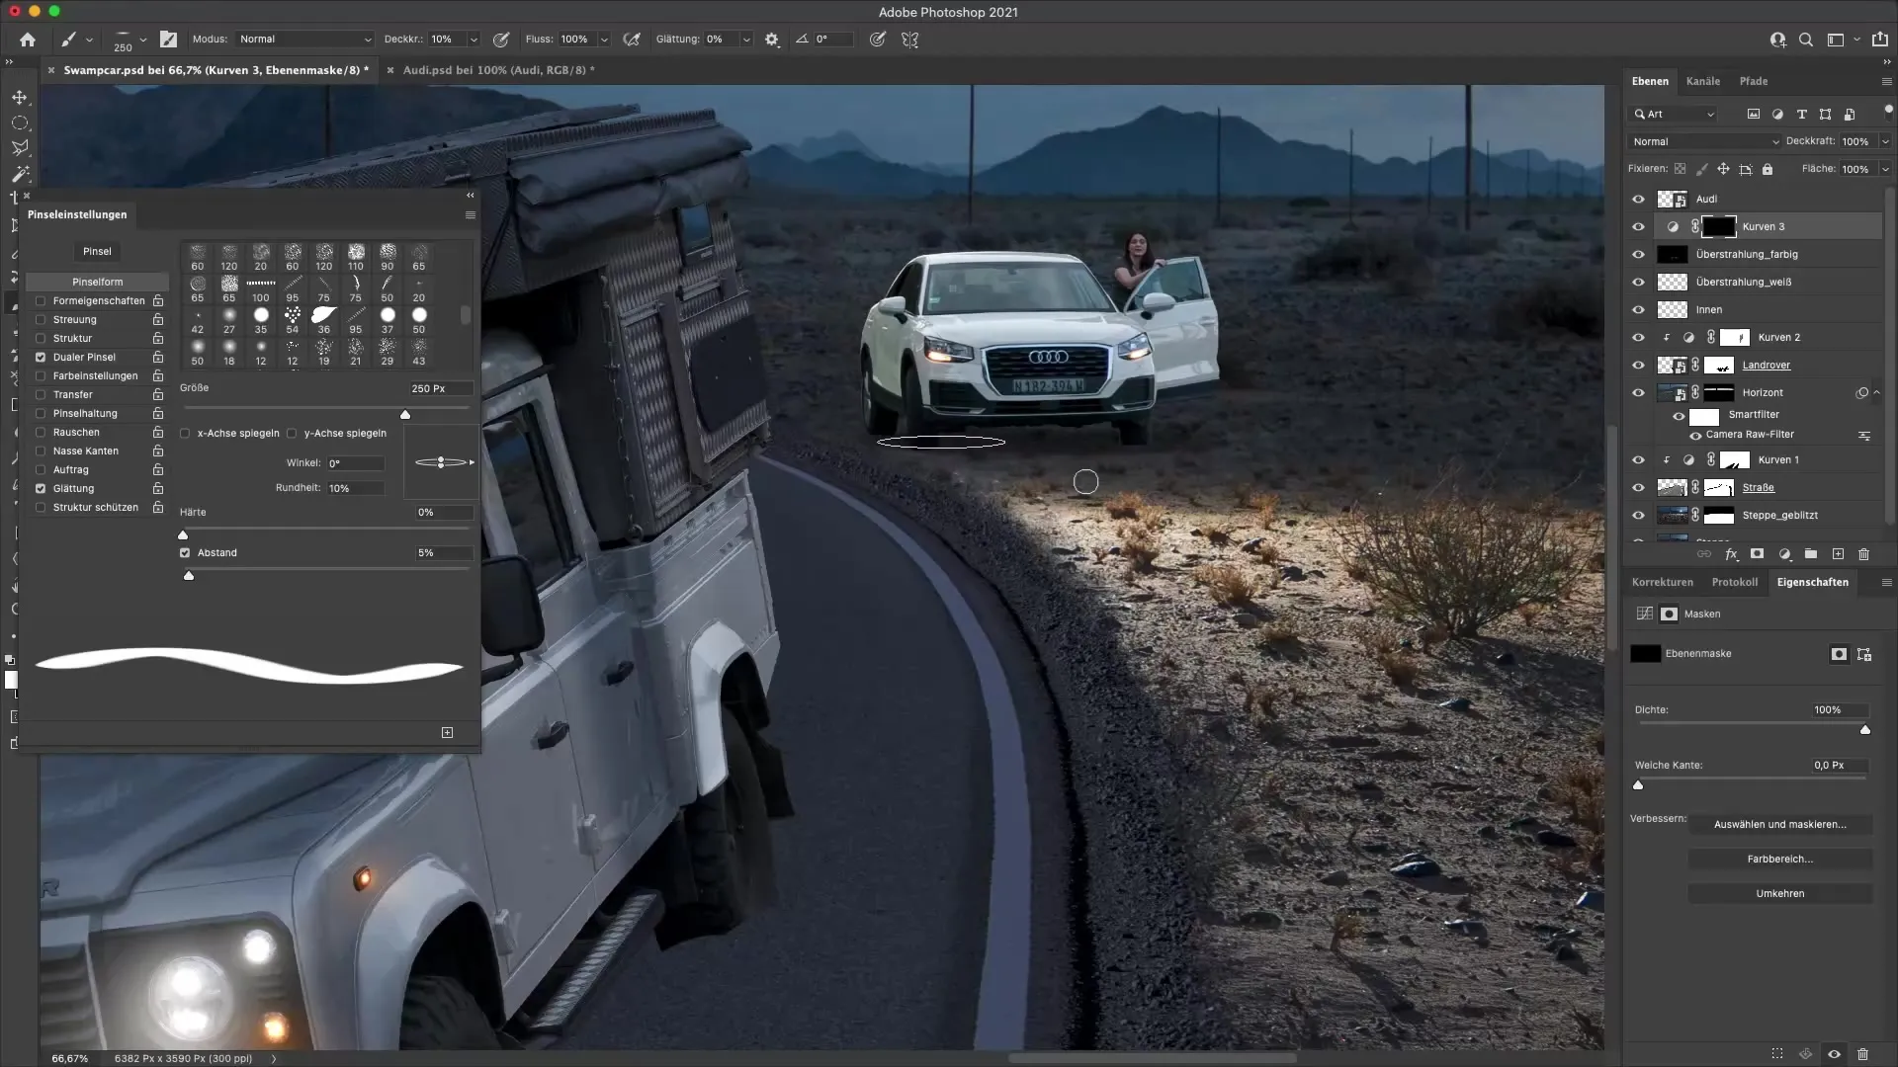Click the brush symmetry butterfly icon
The height and width of the screenshot is (1067, 1898).
[x=910, y=40]
